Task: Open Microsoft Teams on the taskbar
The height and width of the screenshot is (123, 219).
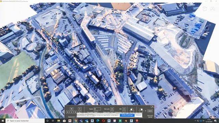Action: (81, 121)
